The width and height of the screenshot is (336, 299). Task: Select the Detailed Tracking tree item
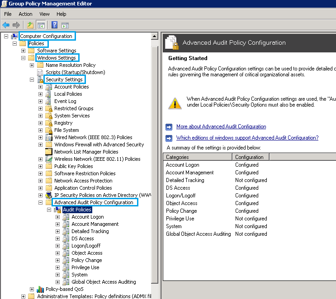click(x=90, y=231)
